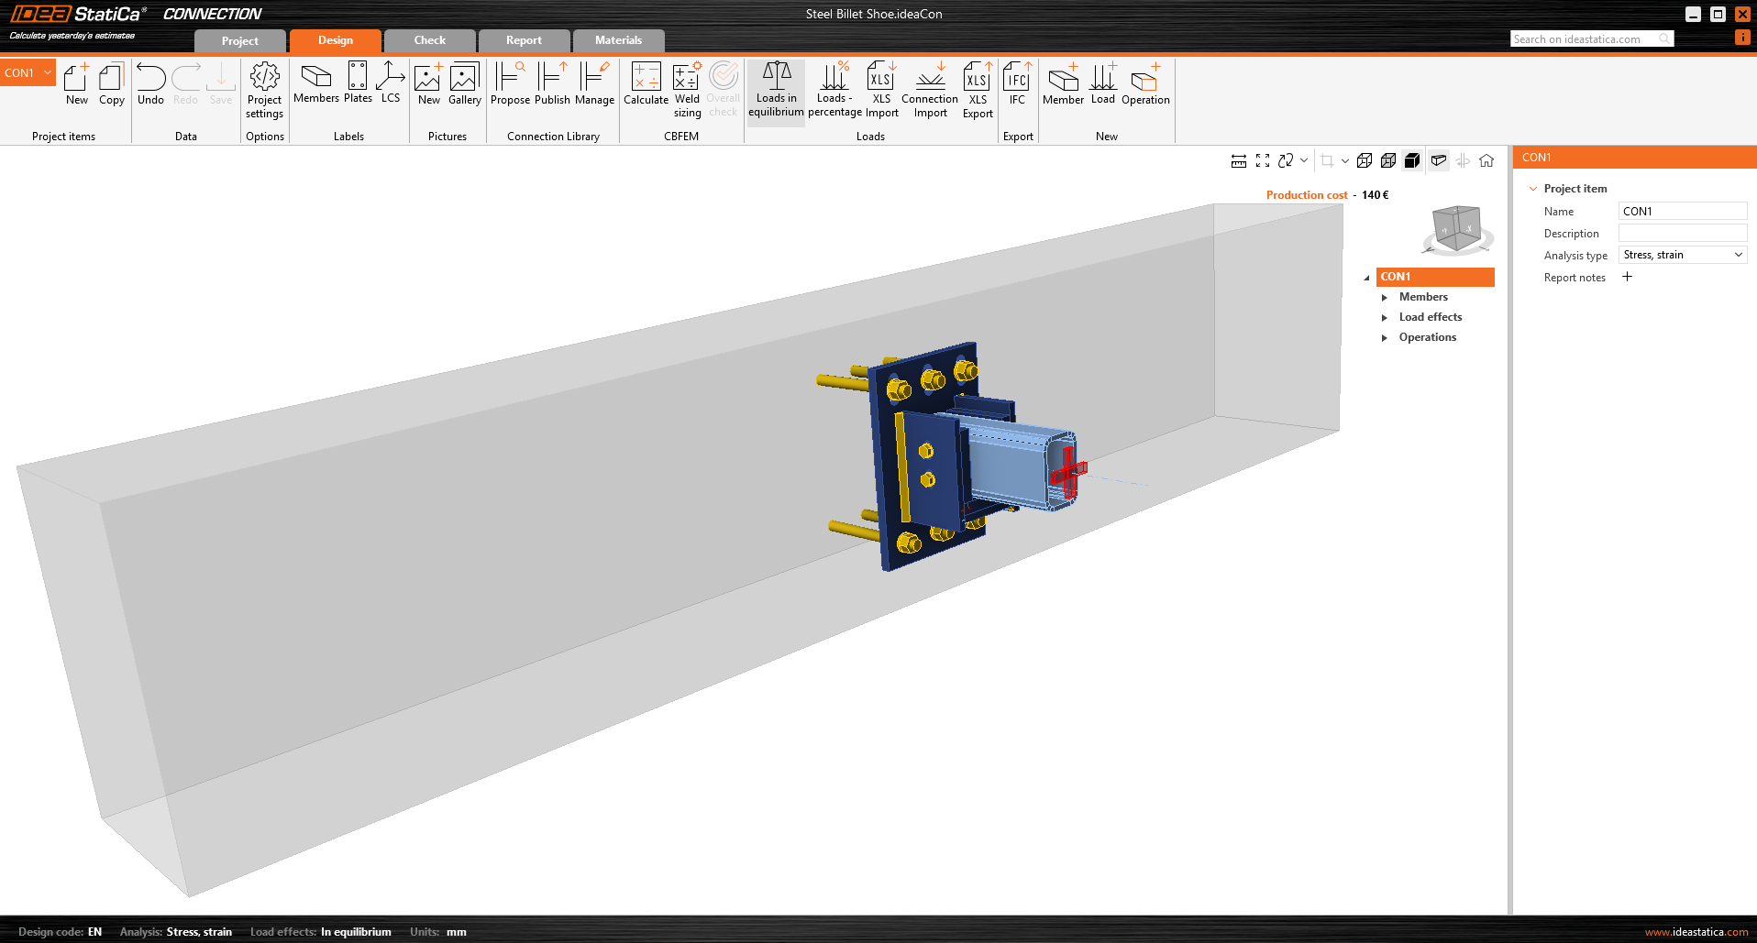Switch to wireframe view mode

point(1365,161)
